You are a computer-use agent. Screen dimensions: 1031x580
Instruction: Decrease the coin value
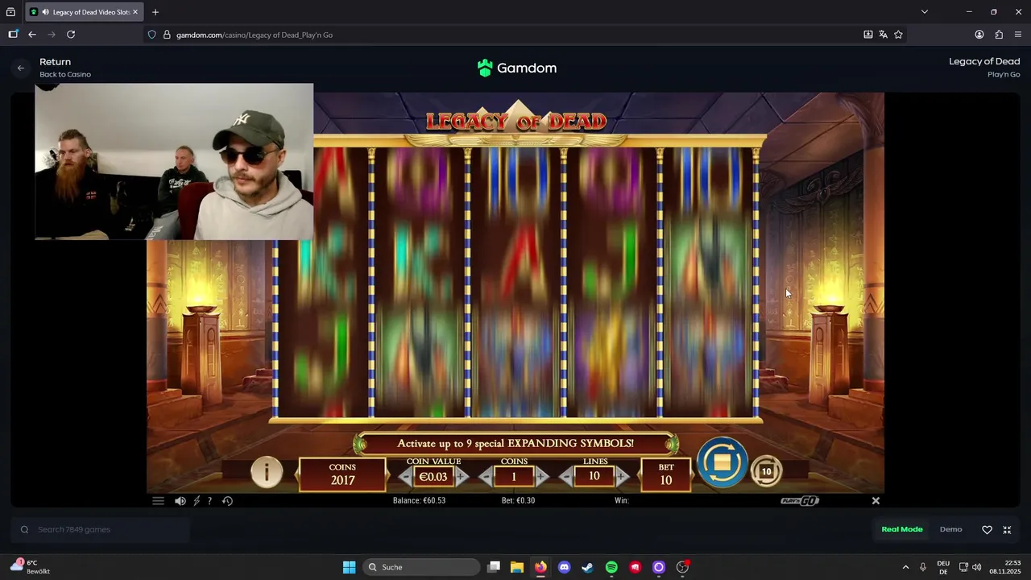click(405, 477)
